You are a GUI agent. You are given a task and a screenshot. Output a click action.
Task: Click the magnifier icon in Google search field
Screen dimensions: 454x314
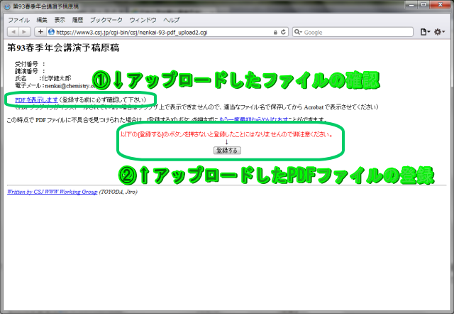(x=297, y=32)
